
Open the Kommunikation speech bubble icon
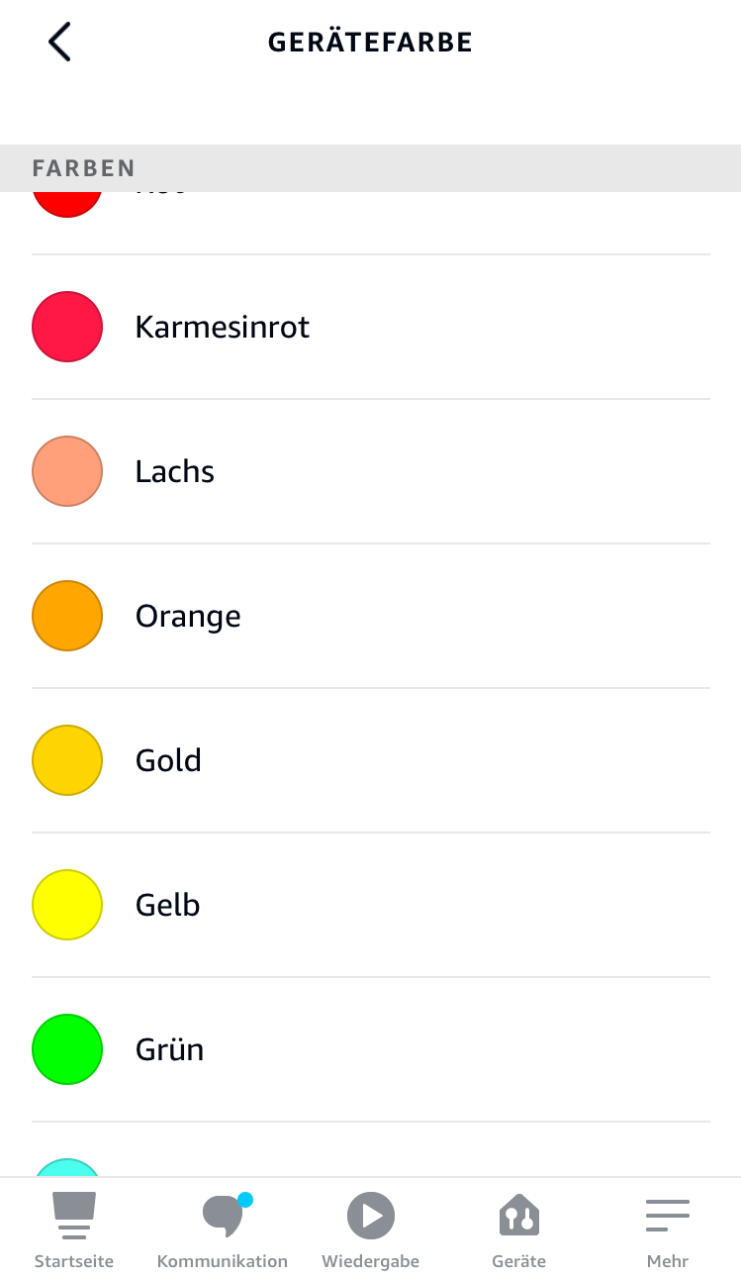[x=223, y=1216]
